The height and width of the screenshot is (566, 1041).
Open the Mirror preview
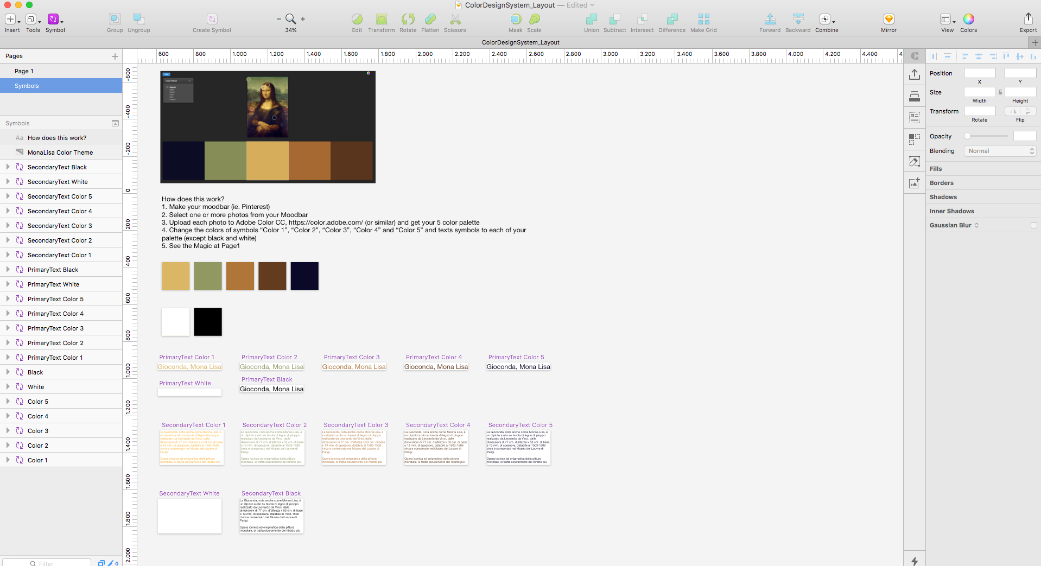[888, 20]
